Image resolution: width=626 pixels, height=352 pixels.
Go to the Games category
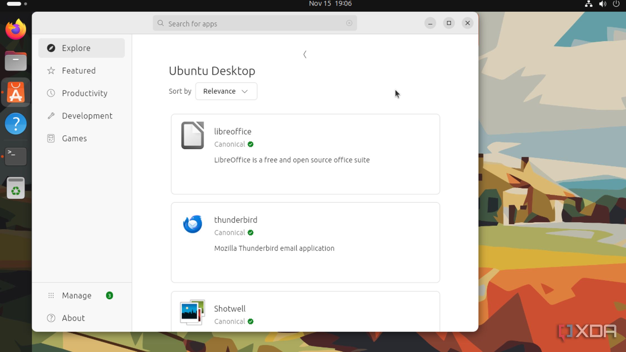pos(74,139)
